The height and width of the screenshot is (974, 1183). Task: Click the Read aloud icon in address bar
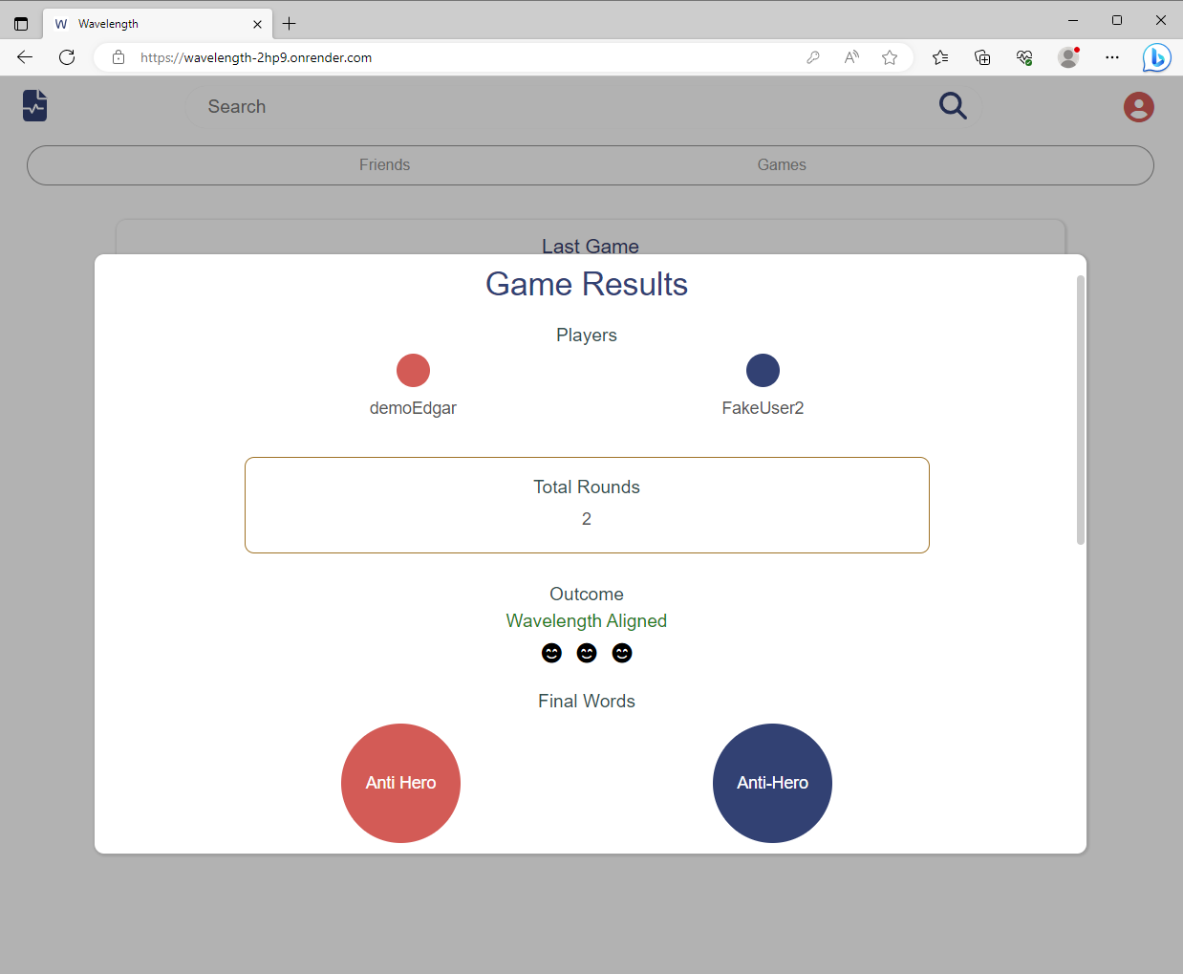pos(850,57)
